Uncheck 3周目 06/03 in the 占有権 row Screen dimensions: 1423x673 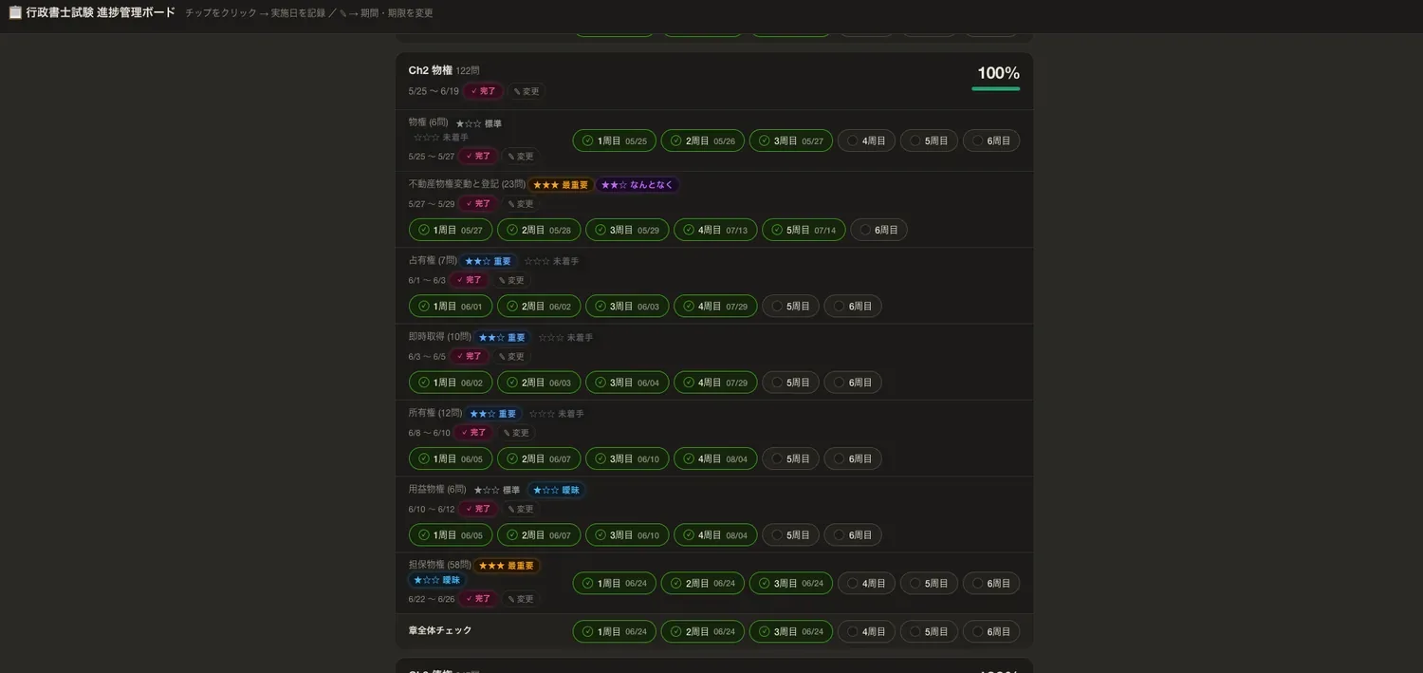(627, 306)
